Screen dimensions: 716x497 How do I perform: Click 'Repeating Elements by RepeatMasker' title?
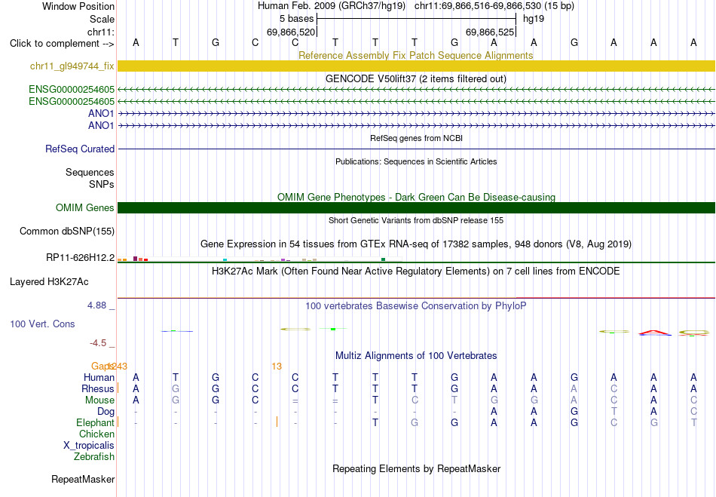point(417,468)
